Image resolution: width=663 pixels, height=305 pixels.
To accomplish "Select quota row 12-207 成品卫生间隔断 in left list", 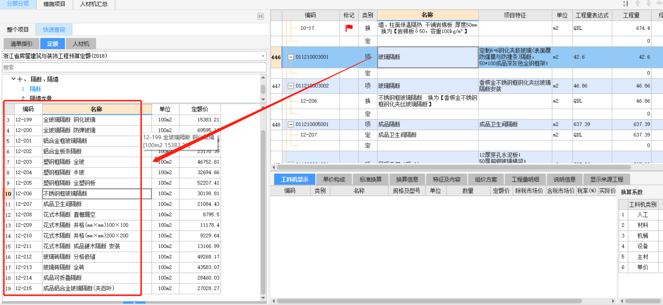I will tap(112, 204).
